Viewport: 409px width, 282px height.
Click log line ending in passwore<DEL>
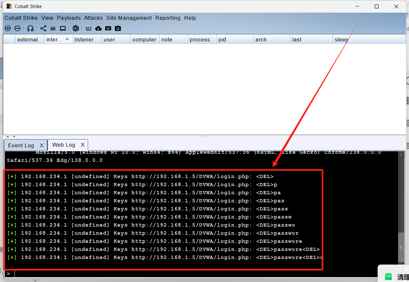(164, 249)
